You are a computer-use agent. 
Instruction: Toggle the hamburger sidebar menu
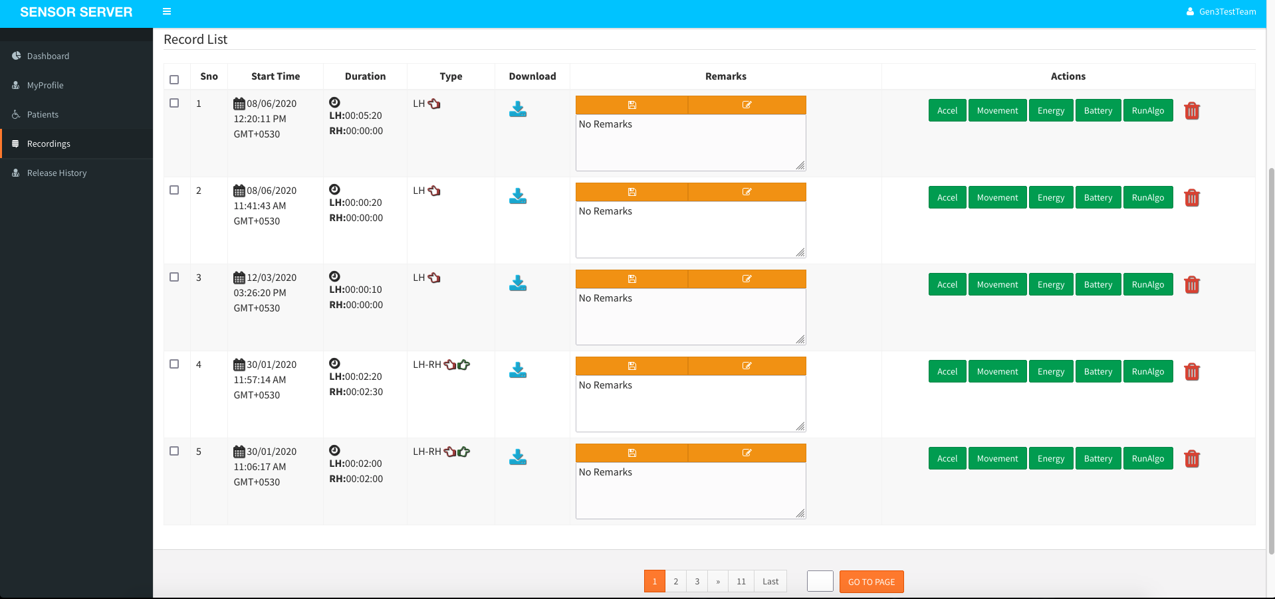[167, 11]
